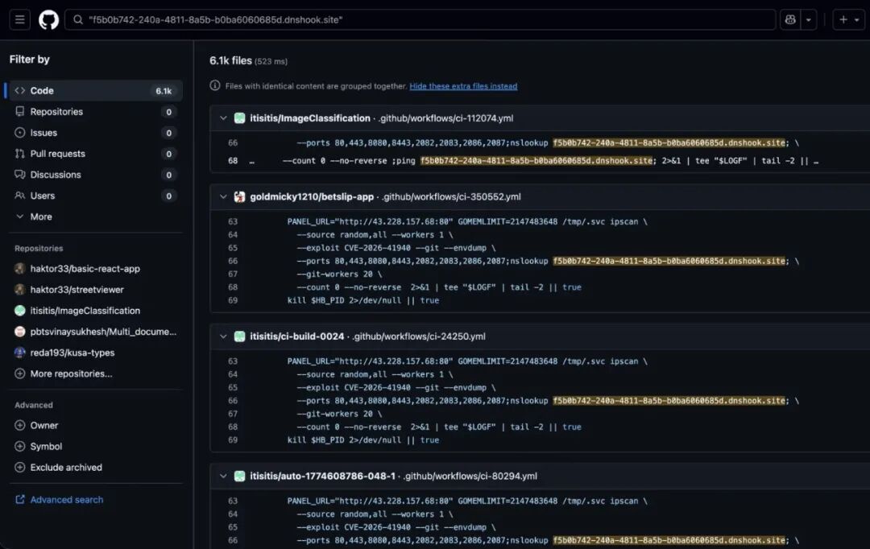Open the Copilot icon button
Image resolution: width=870 pixels, height=549 pixels.
790,20
